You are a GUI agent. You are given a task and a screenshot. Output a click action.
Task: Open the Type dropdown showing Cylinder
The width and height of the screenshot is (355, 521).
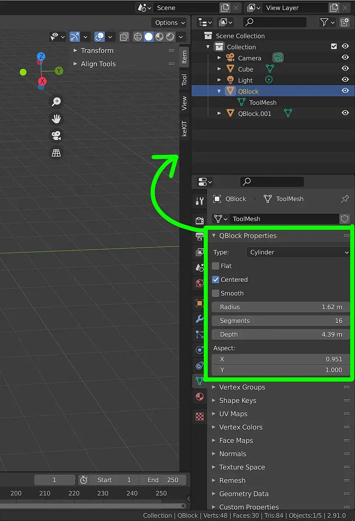click(298, 252)
